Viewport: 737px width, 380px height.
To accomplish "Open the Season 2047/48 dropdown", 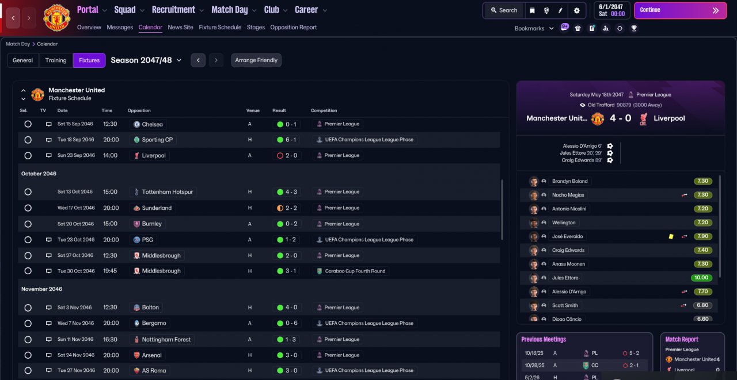I will pyautogui.click(x=146, y=60).
